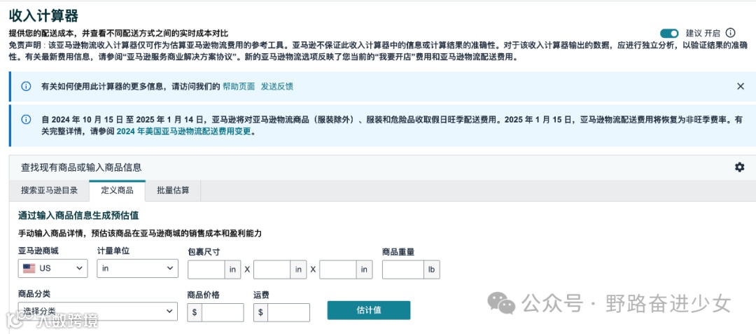This screenshot has width=756, height=334.
Task: Click the 商品价格 input field
Action: point(223,312)
